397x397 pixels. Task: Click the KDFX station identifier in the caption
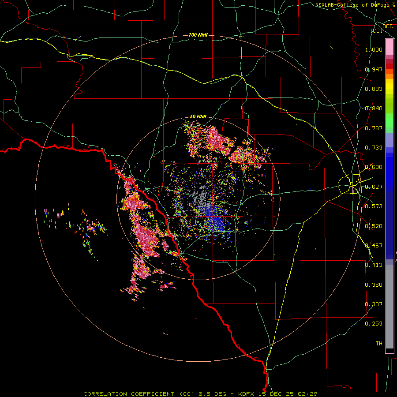point(247,394)
